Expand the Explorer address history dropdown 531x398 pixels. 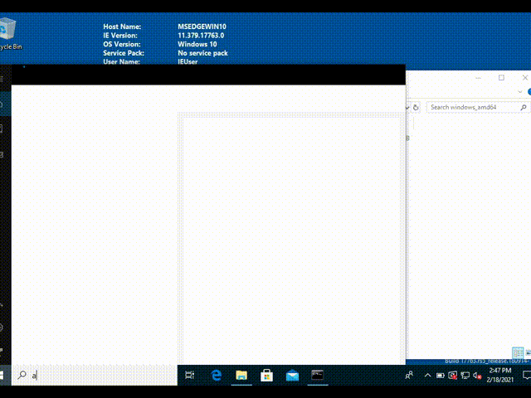tap(407, 108)
